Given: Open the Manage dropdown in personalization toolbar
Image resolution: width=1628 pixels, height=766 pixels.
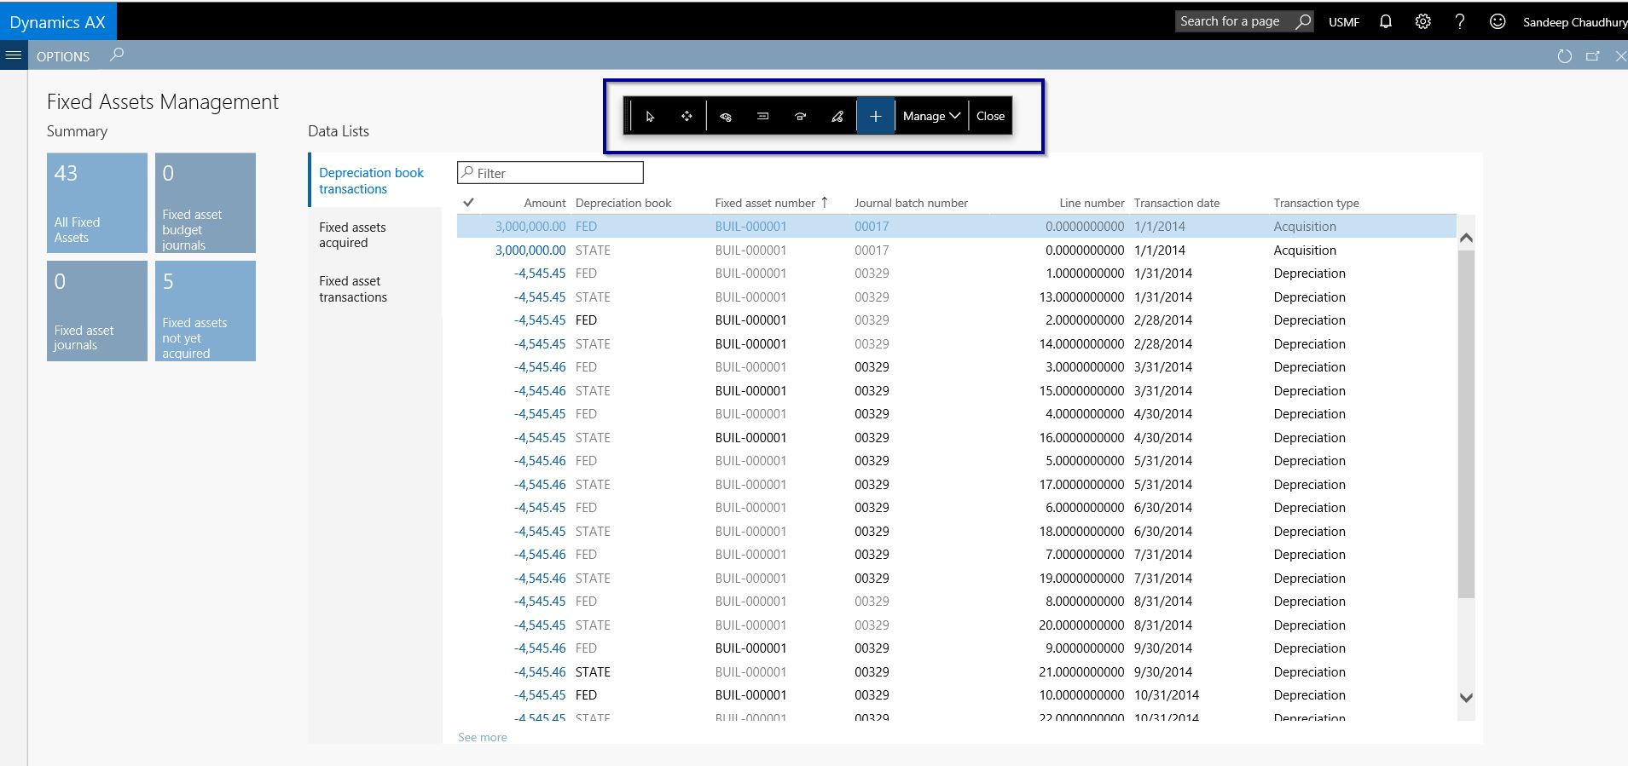Looking at the screenshot, I should coord(931,117).
